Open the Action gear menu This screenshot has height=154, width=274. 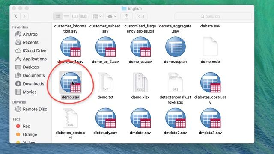[x=112, y=16]
